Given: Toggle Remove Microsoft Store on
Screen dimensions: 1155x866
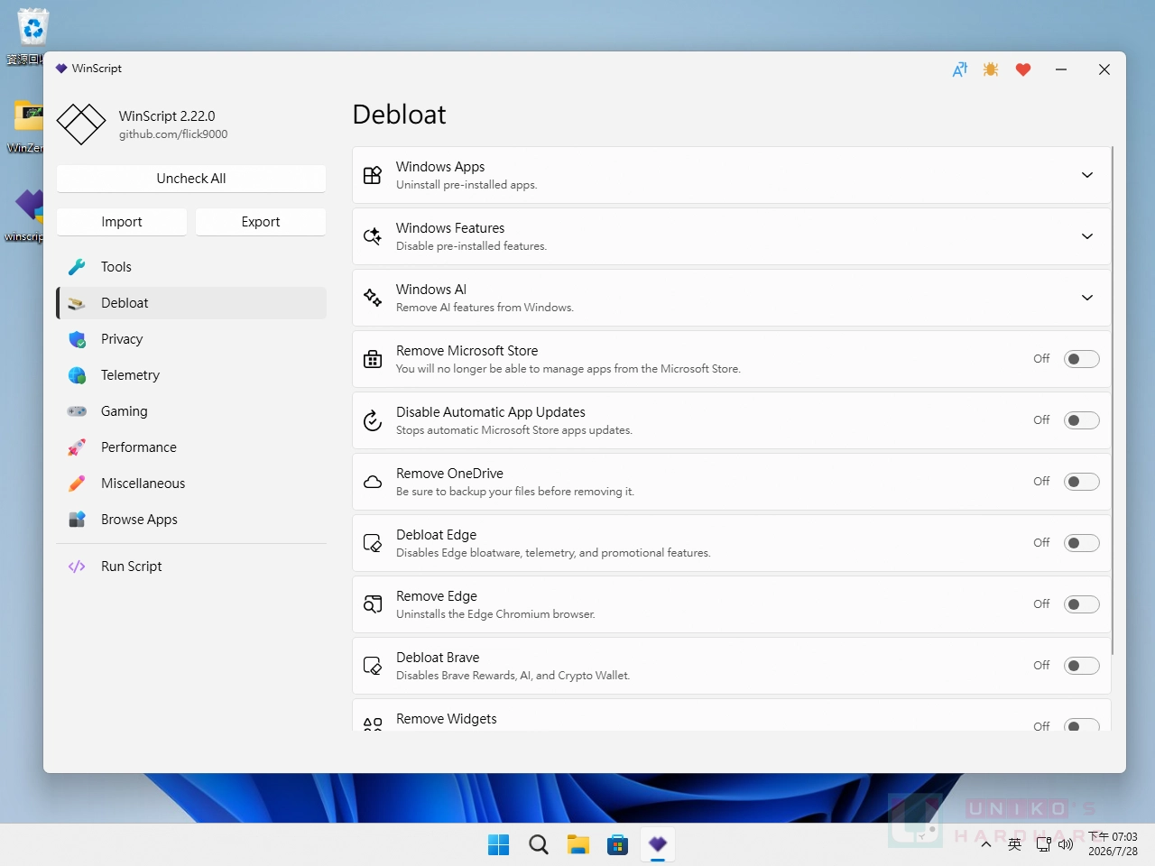Looking at the screenshot, I should 1081,359.
